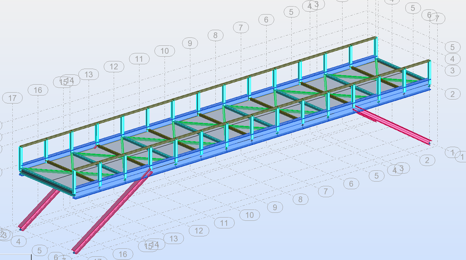Image resolution: width=466 pixels, height=260 pixels.
Task: Click grid bubble 1 on the right side
Action: click(x=452, y=152)
